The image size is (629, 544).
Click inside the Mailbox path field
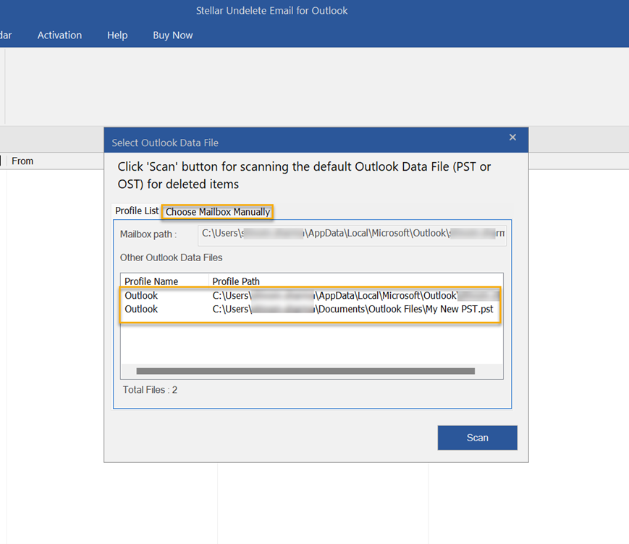click(352, 234)
